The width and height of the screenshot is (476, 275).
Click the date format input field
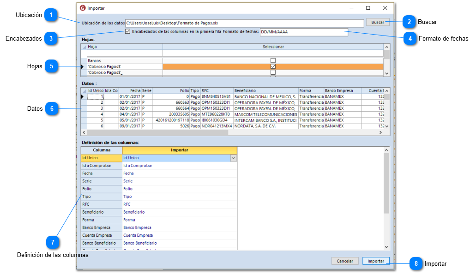[303, 32]
